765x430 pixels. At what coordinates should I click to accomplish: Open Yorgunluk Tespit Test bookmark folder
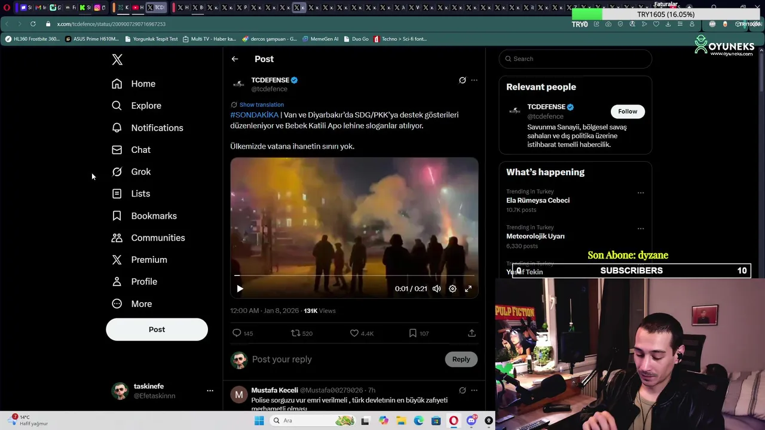coord(151,39)
